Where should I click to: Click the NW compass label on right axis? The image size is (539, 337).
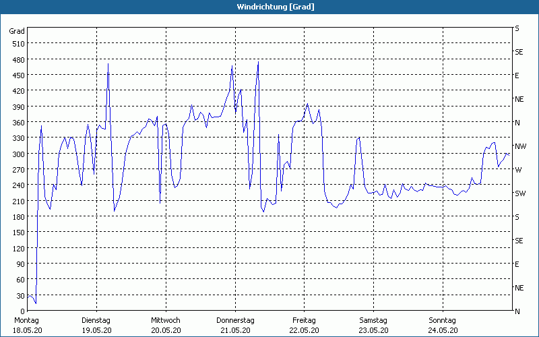coord(519,146)
